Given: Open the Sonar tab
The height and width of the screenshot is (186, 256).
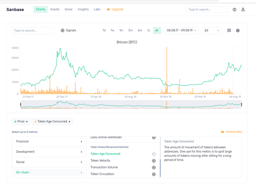Looking at the screenshot, I should [69, 9].
